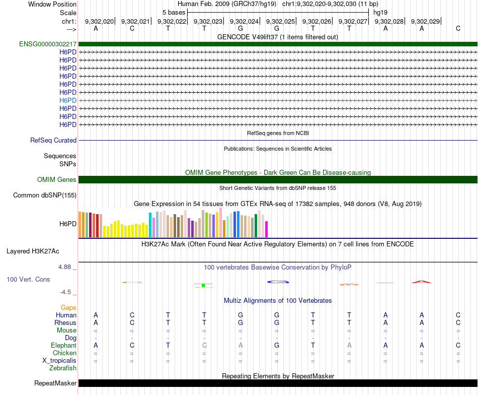
Task: Click the hg19 label beside the scale bar
Action: [380, 13]
